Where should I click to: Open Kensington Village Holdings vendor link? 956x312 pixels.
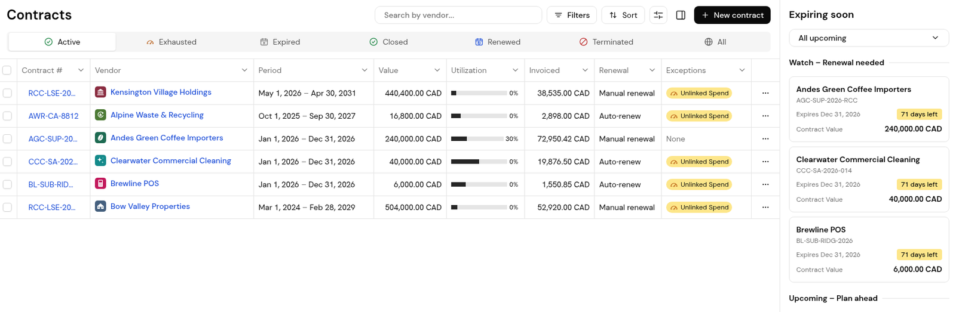(x=161, y=92)
